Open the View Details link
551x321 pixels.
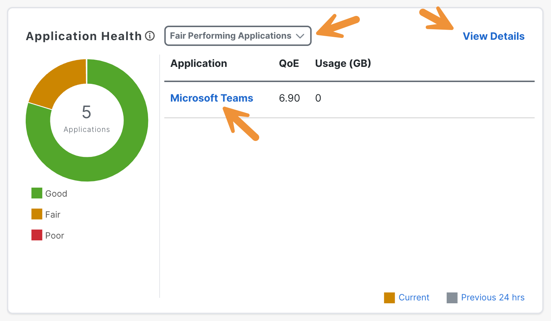(493, 36)
